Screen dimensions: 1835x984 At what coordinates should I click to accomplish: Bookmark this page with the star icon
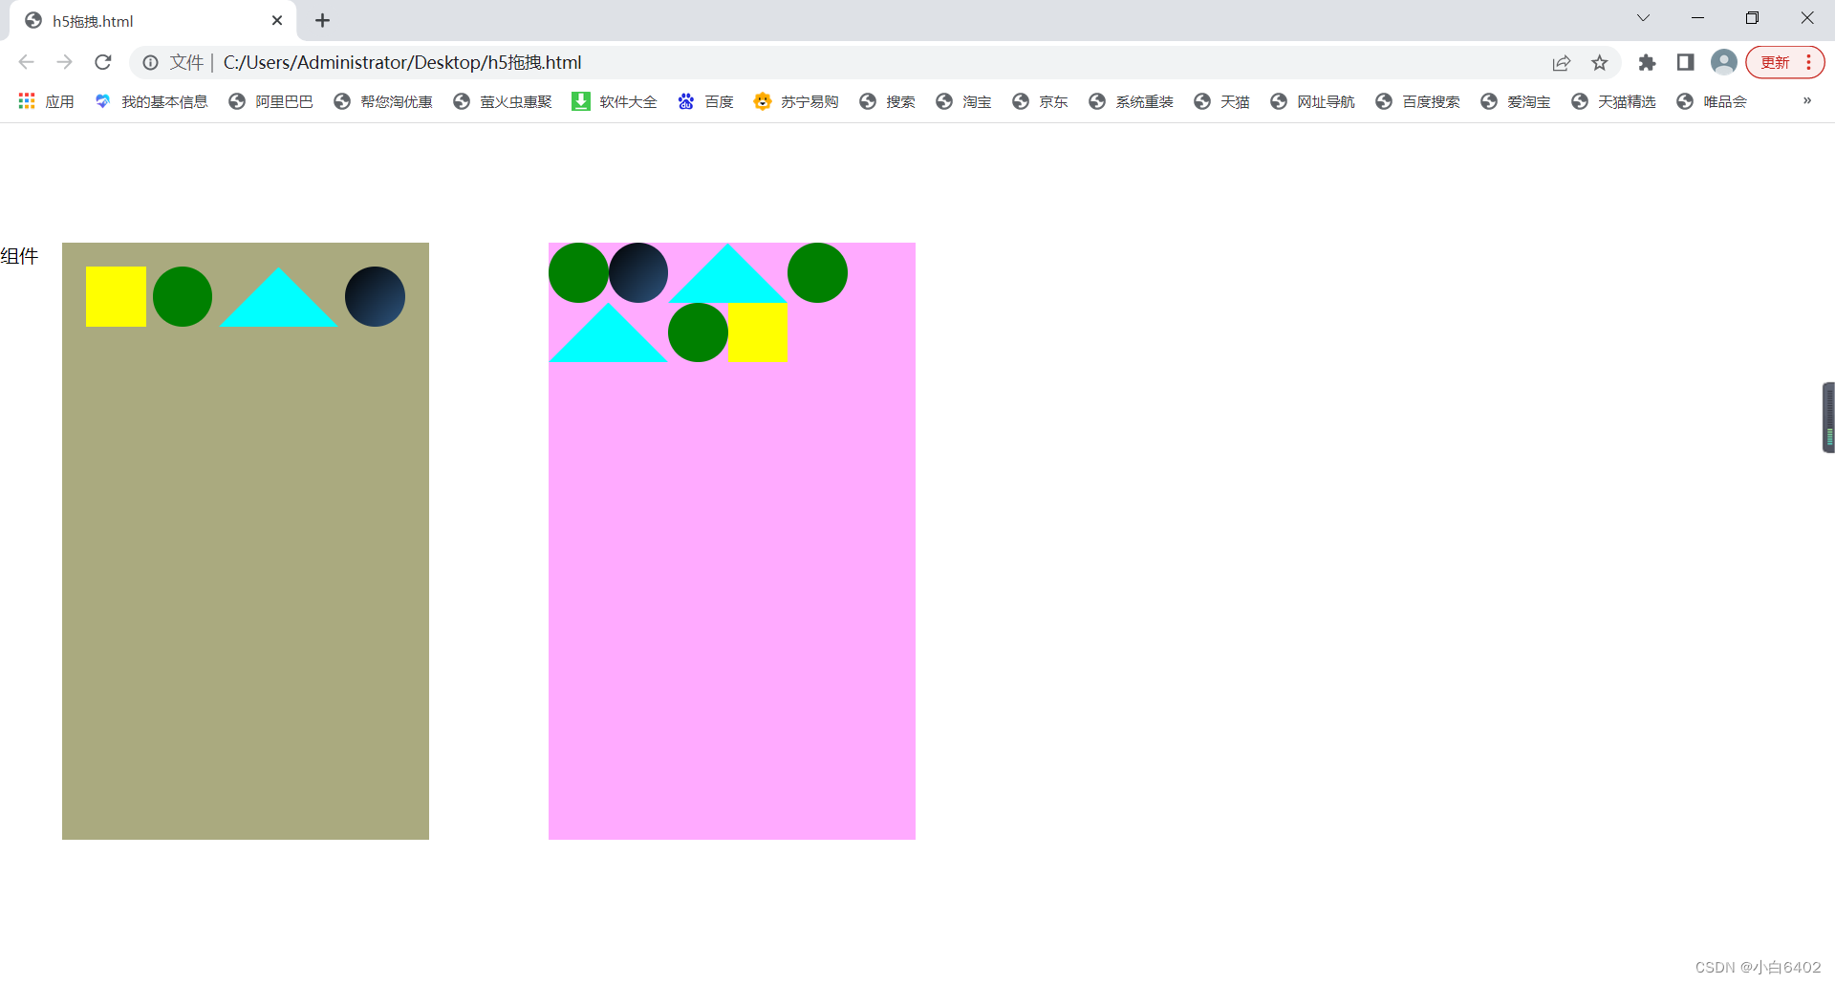1600,62
